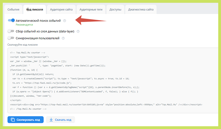Click help icon next to Синхронизация пользователей
The height and width of the screenshot is (129, 221).
point(63,38)
